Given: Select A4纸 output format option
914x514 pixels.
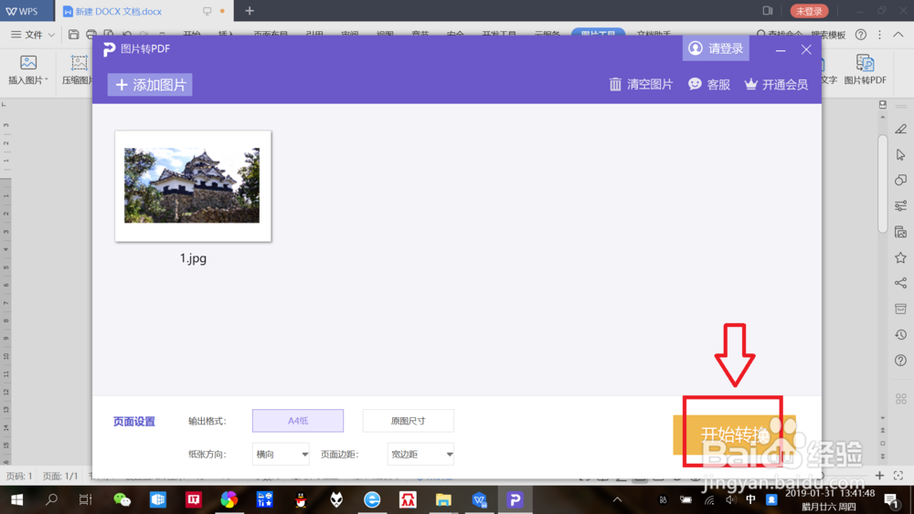Looking at the screenshot, I should (x=298, y=421).
